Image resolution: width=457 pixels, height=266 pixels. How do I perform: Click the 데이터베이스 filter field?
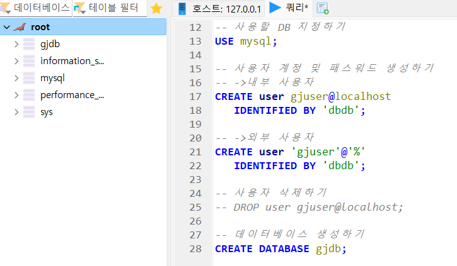pos(35,8)
